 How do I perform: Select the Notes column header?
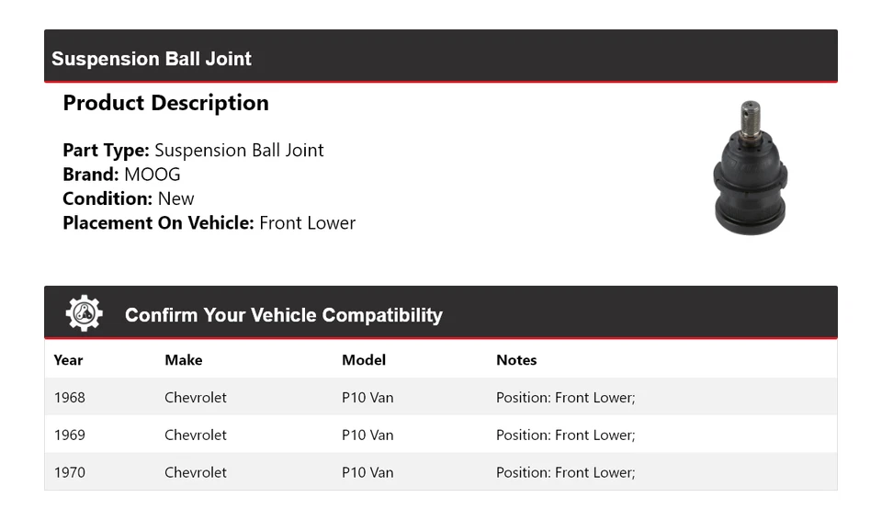[x=516, y=360]
